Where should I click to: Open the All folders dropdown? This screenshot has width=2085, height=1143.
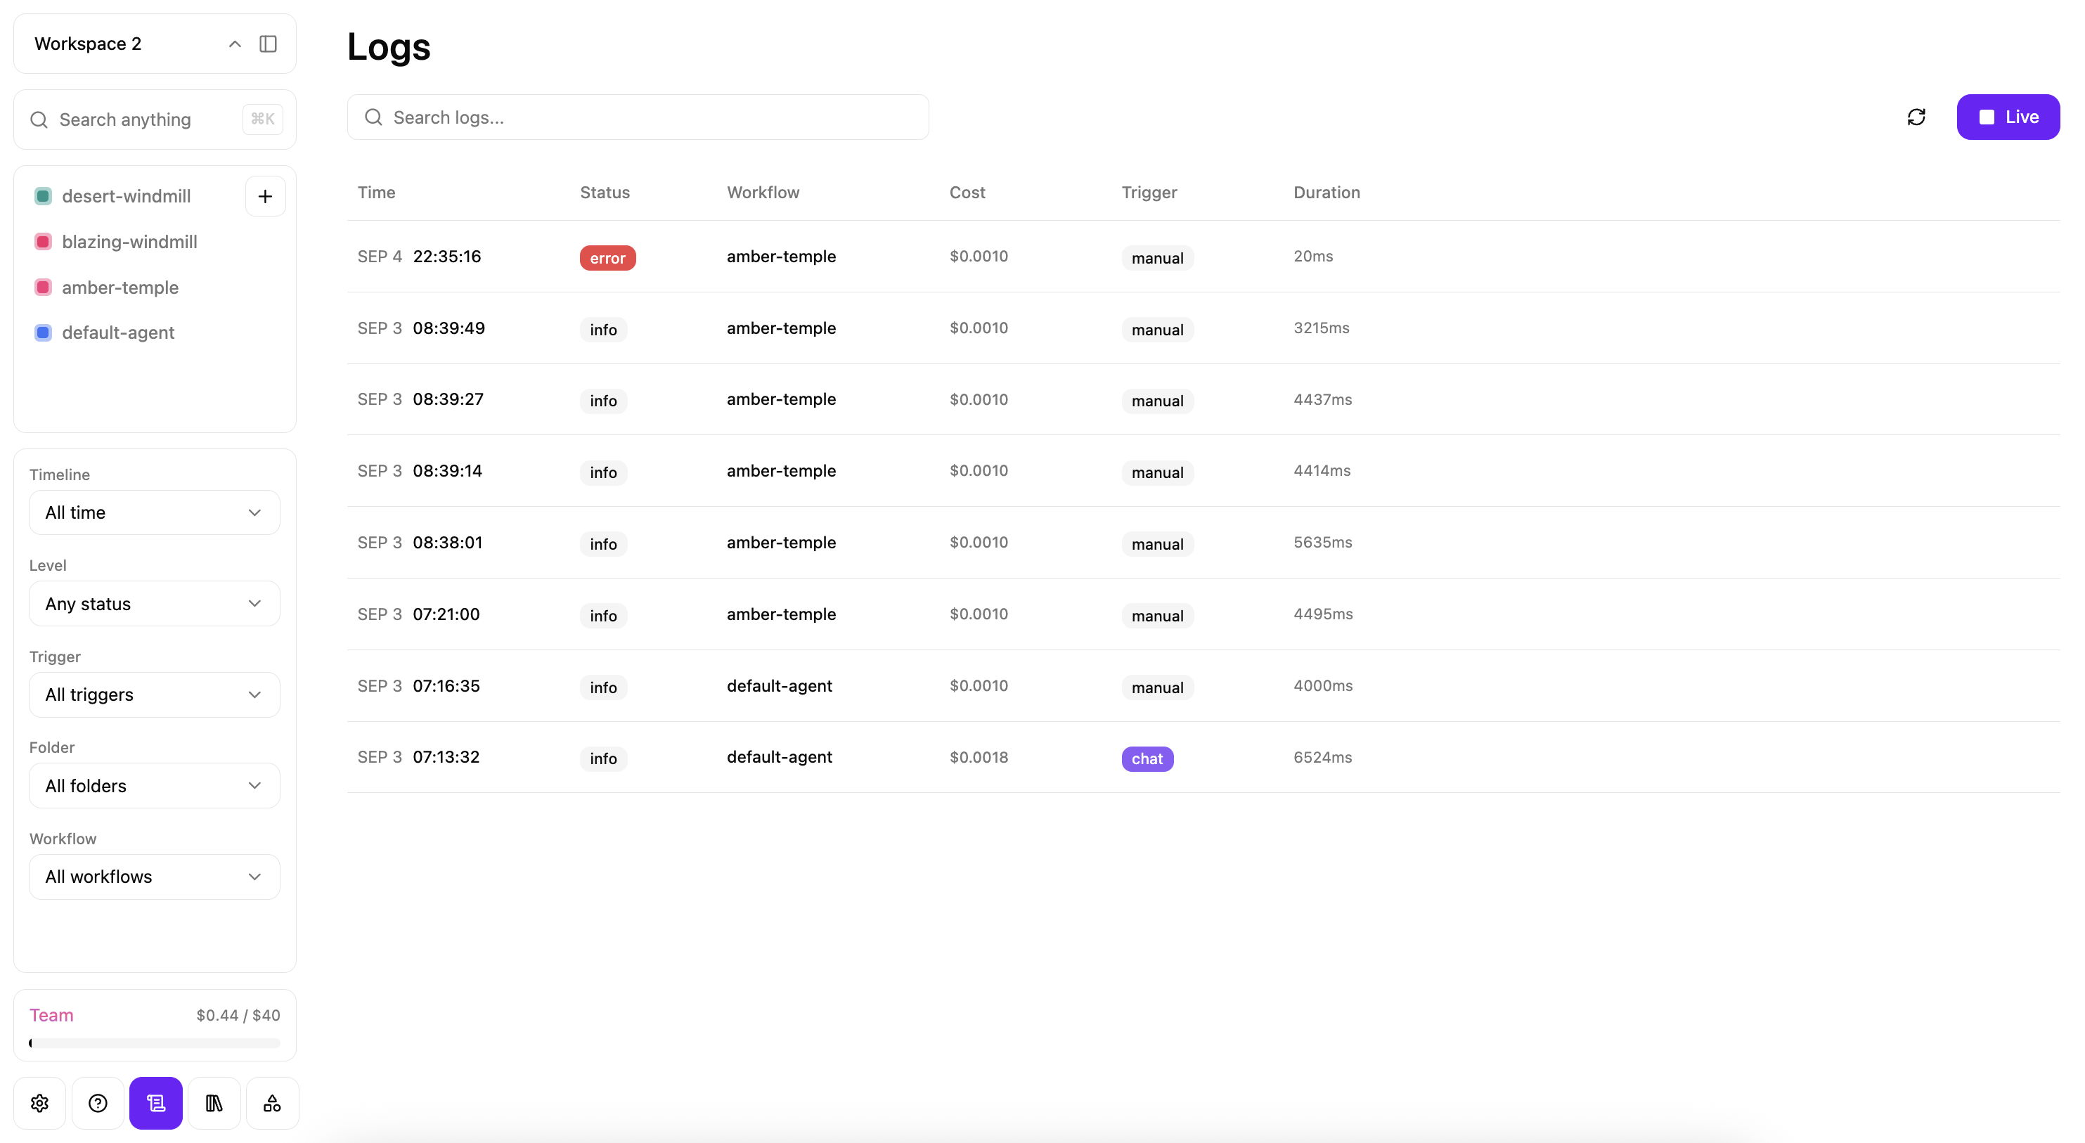(154, 785)
